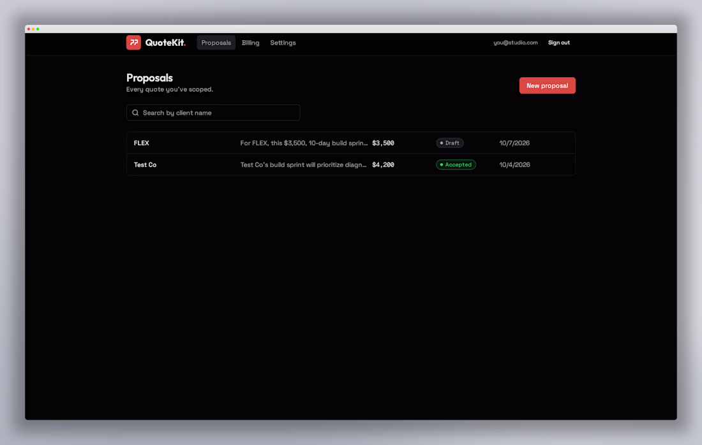
Task: Click the Test Co summary text
Action: pyautogui.click(x=304, y=164)
